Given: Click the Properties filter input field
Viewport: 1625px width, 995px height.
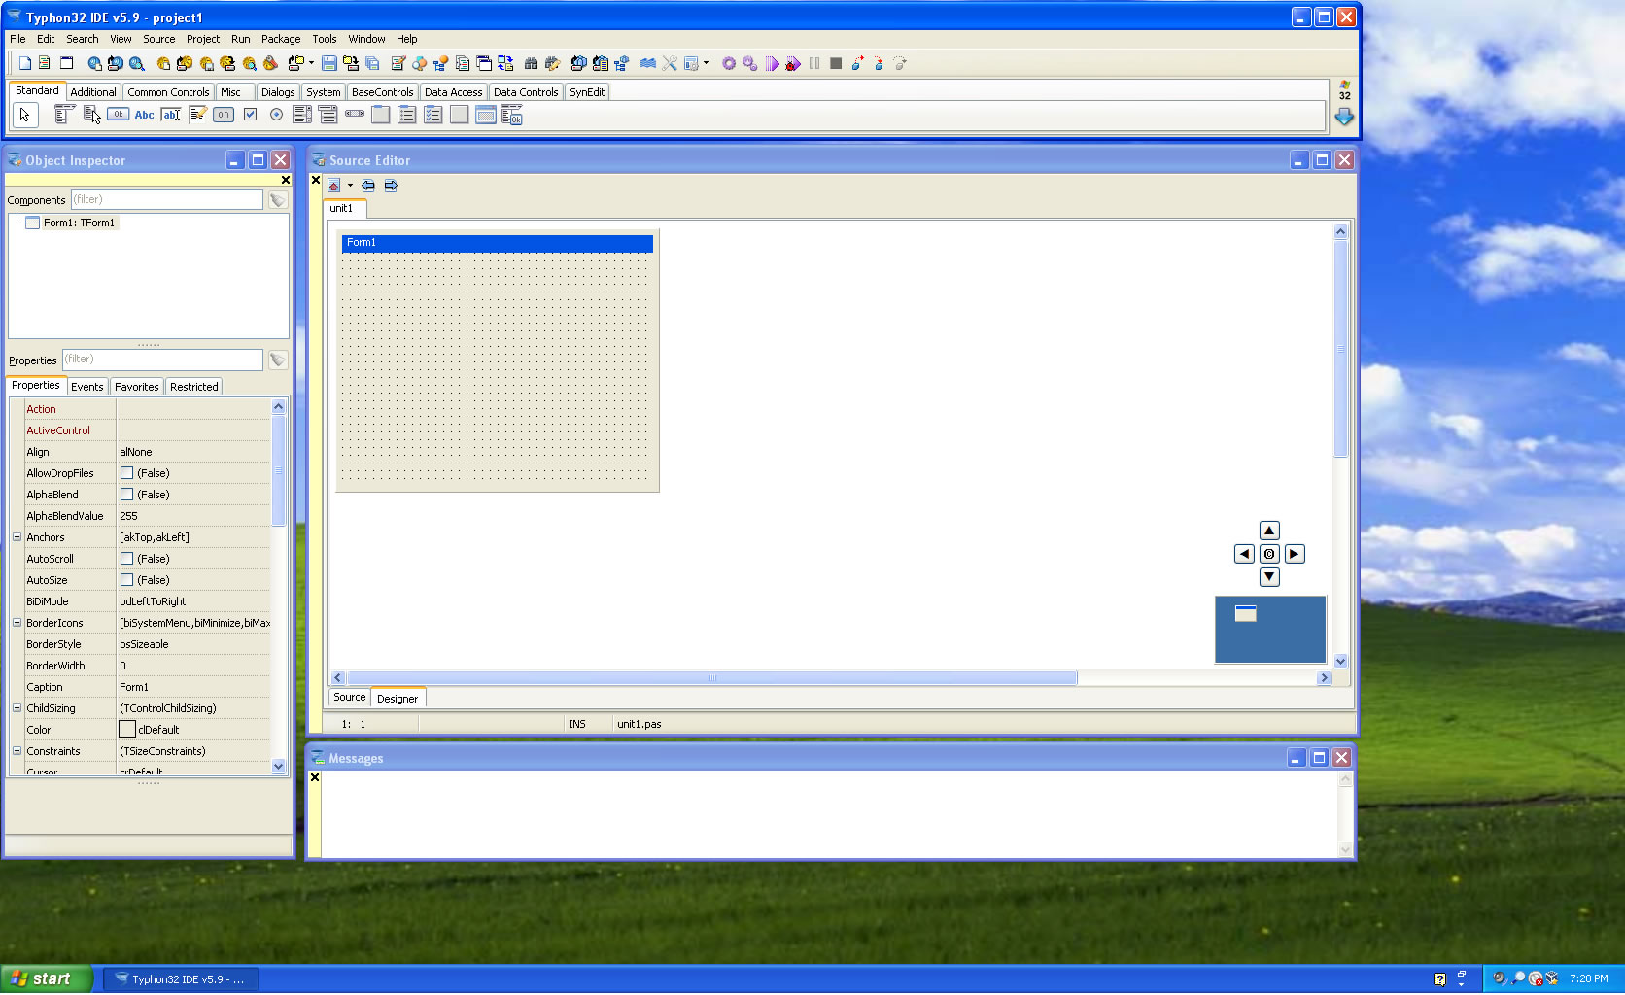Looking at the screenshot, I should (162, 360).
